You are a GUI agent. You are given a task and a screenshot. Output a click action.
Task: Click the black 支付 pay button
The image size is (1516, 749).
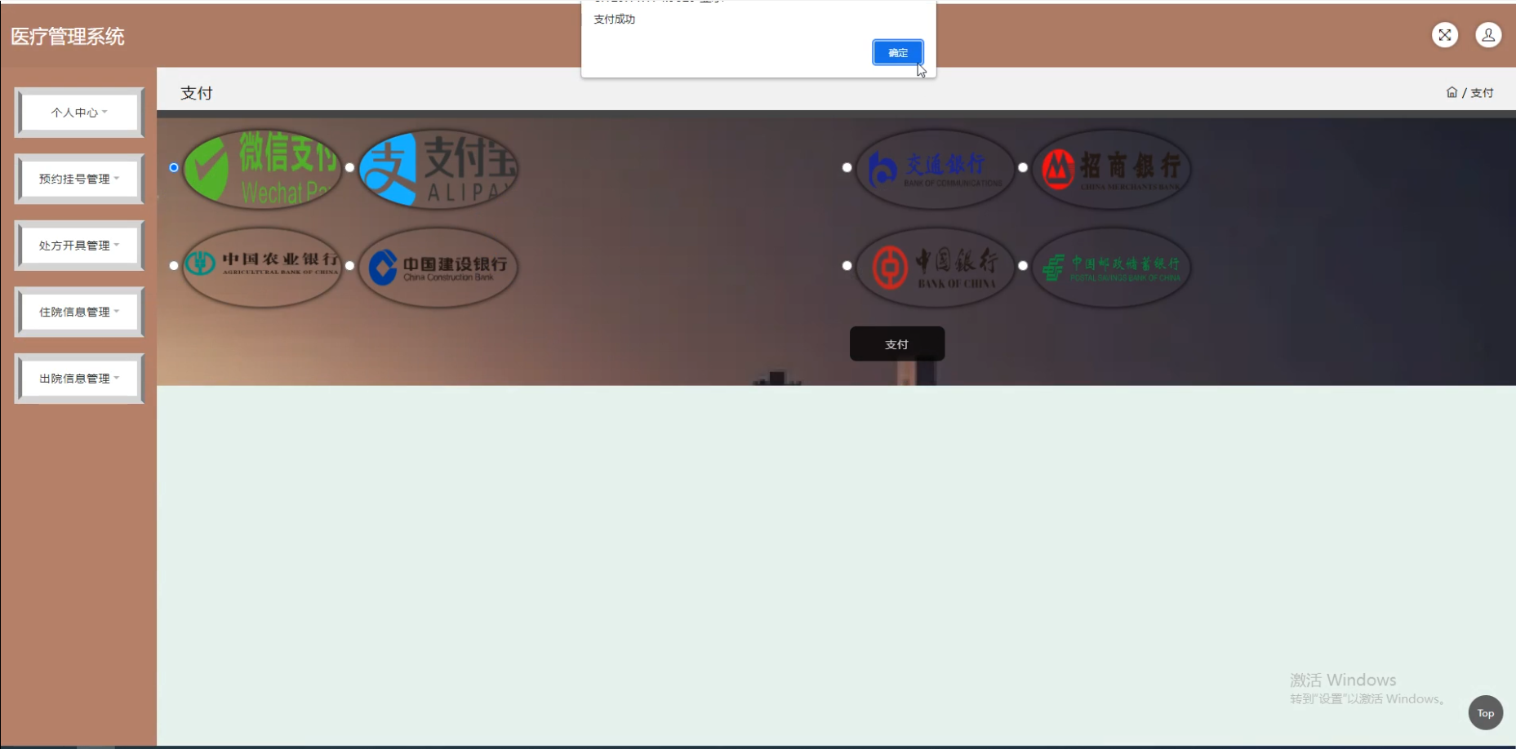pyautogui.click(x=897, y=344)
